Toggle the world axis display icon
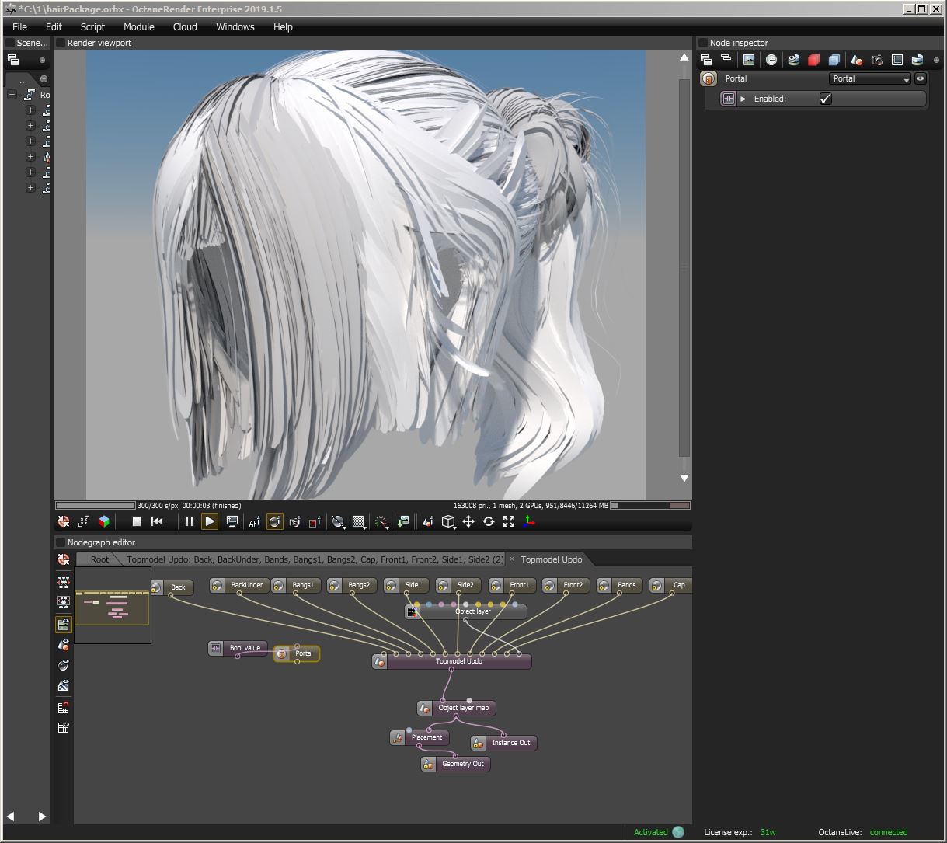The image size is (947, 843). [x=529, y=522]
